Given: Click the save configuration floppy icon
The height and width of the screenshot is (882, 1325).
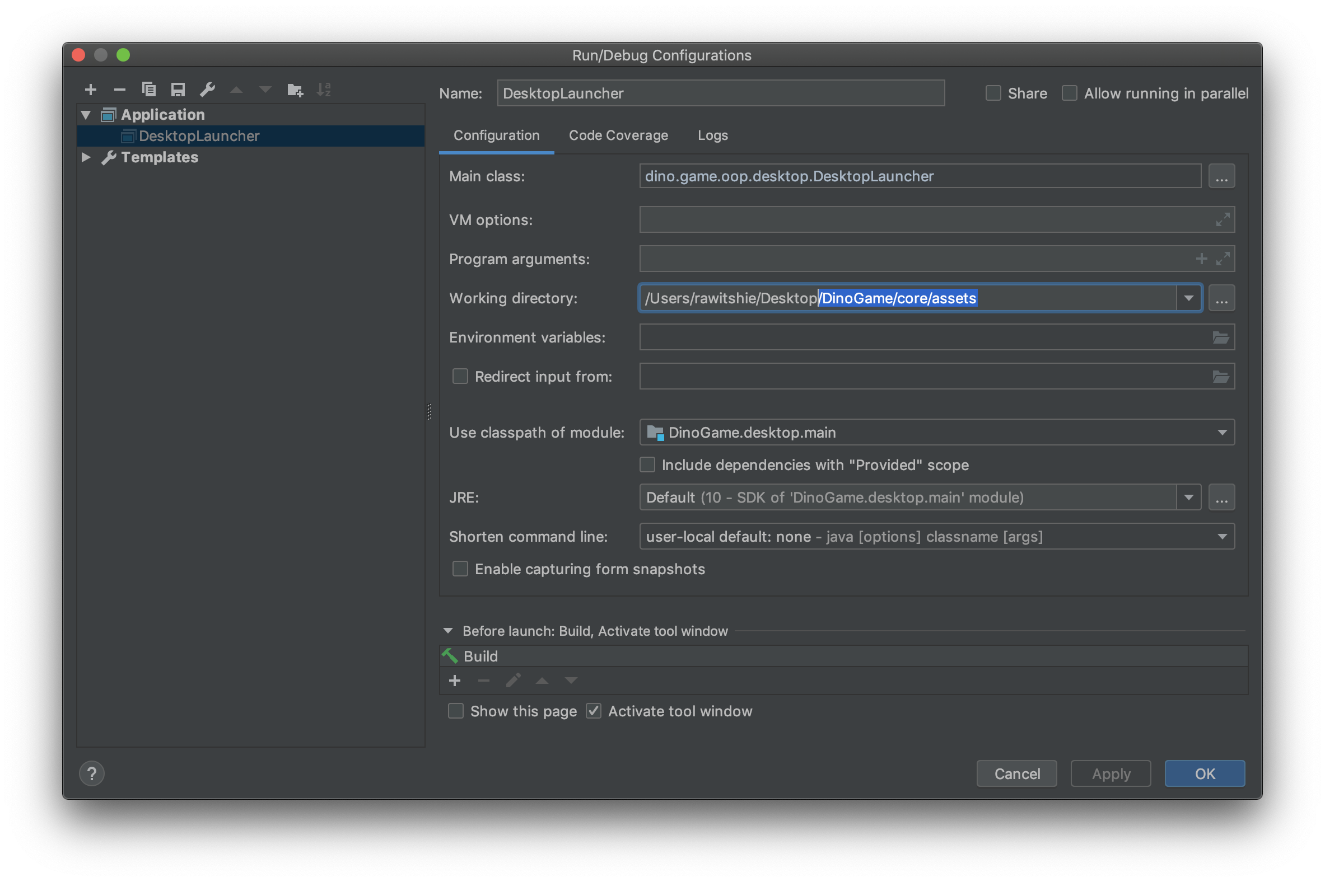Looking at the screenshot, I should click(x=178, y=90).
